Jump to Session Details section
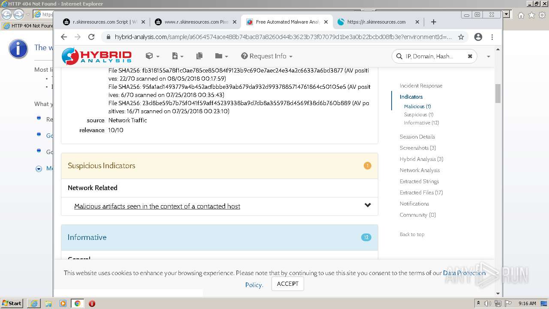The image size is (549, 309). pos(417,137)
